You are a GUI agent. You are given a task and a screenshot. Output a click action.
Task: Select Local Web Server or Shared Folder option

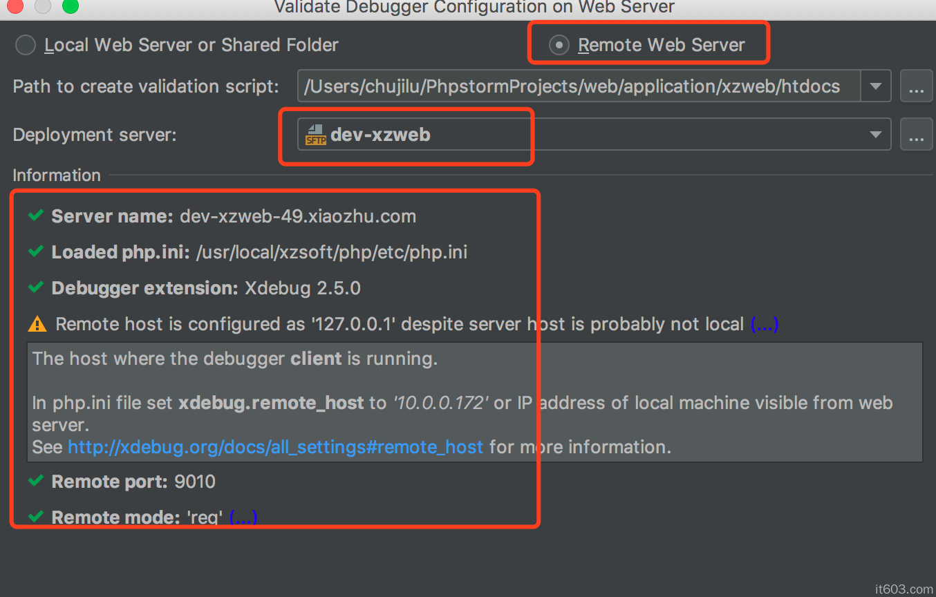26,46
